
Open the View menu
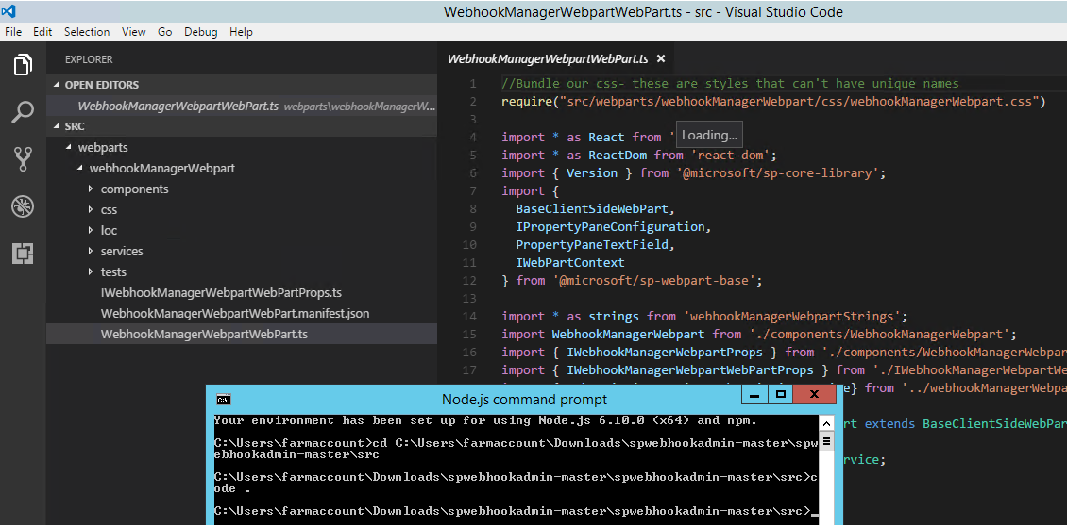coord(134,32)
